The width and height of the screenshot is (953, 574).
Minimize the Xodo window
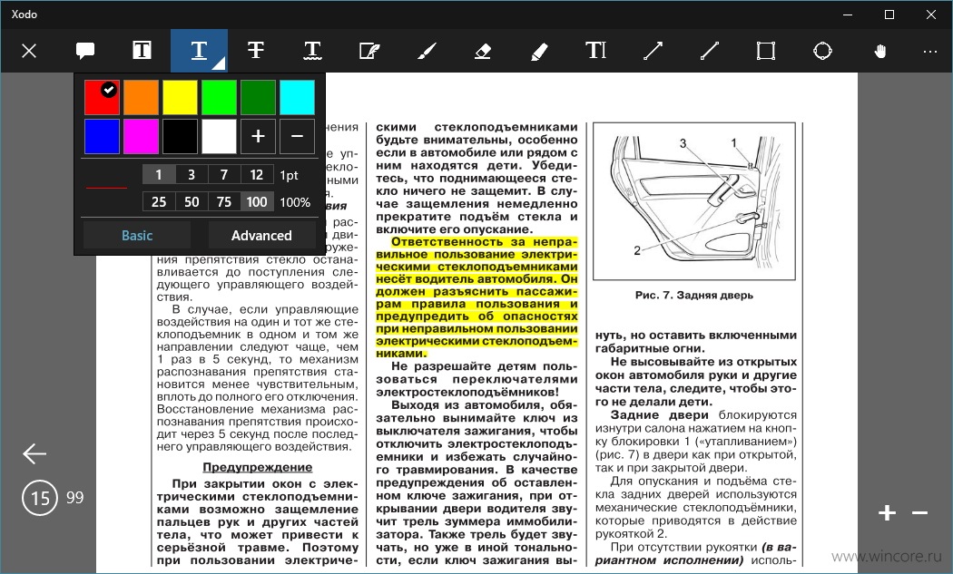pos(849,15)
